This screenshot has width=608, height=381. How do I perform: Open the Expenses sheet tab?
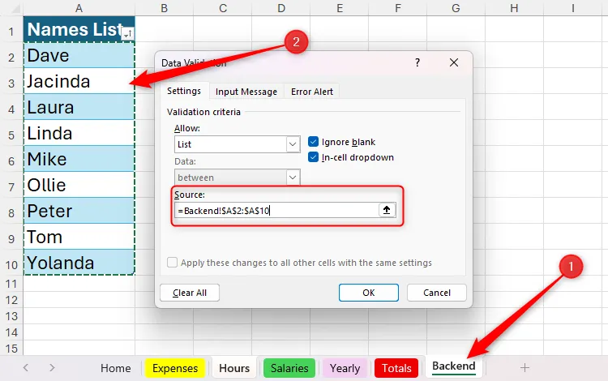click(x=175, y=368)
